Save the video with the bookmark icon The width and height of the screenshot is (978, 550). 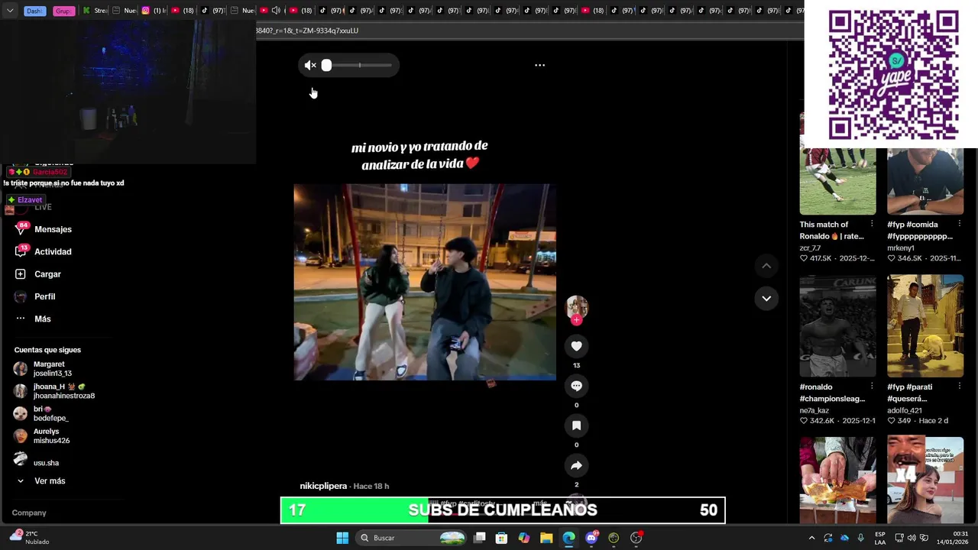pyautogui.click(x=576, y=425)
